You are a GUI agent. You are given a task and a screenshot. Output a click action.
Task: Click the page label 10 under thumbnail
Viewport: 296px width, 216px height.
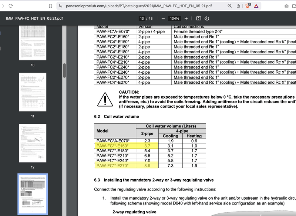33,65
